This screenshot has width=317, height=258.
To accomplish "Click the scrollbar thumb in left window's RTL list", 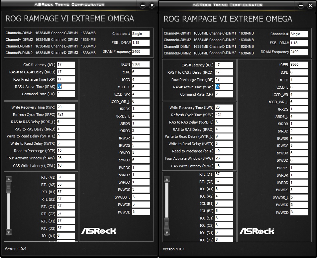I will tap(9, 188).
